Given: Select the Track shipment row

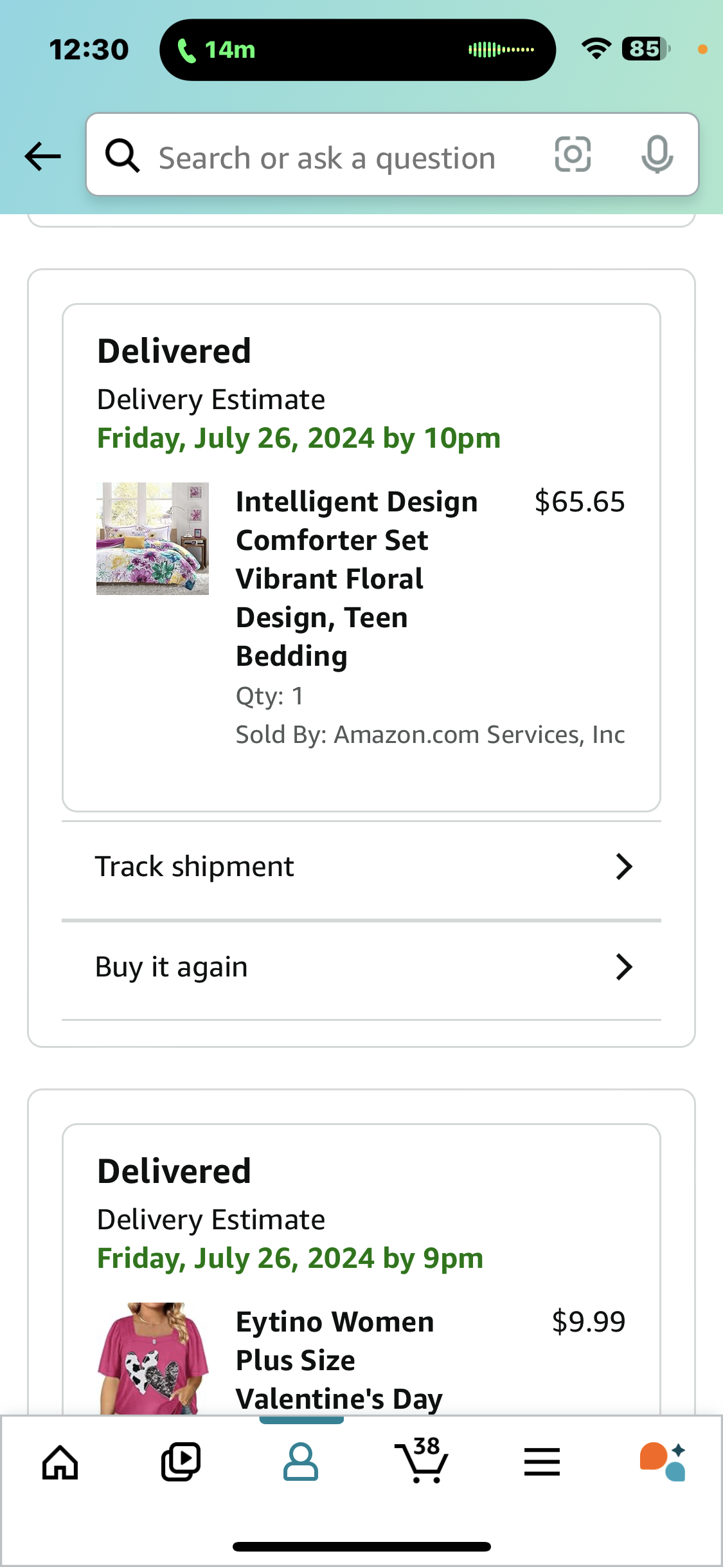Looking at the screenshot, I should (361, 867).
